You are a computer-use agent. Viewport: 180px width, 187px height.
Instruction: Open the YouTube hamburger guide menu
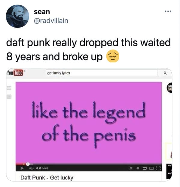pos(9,88)
